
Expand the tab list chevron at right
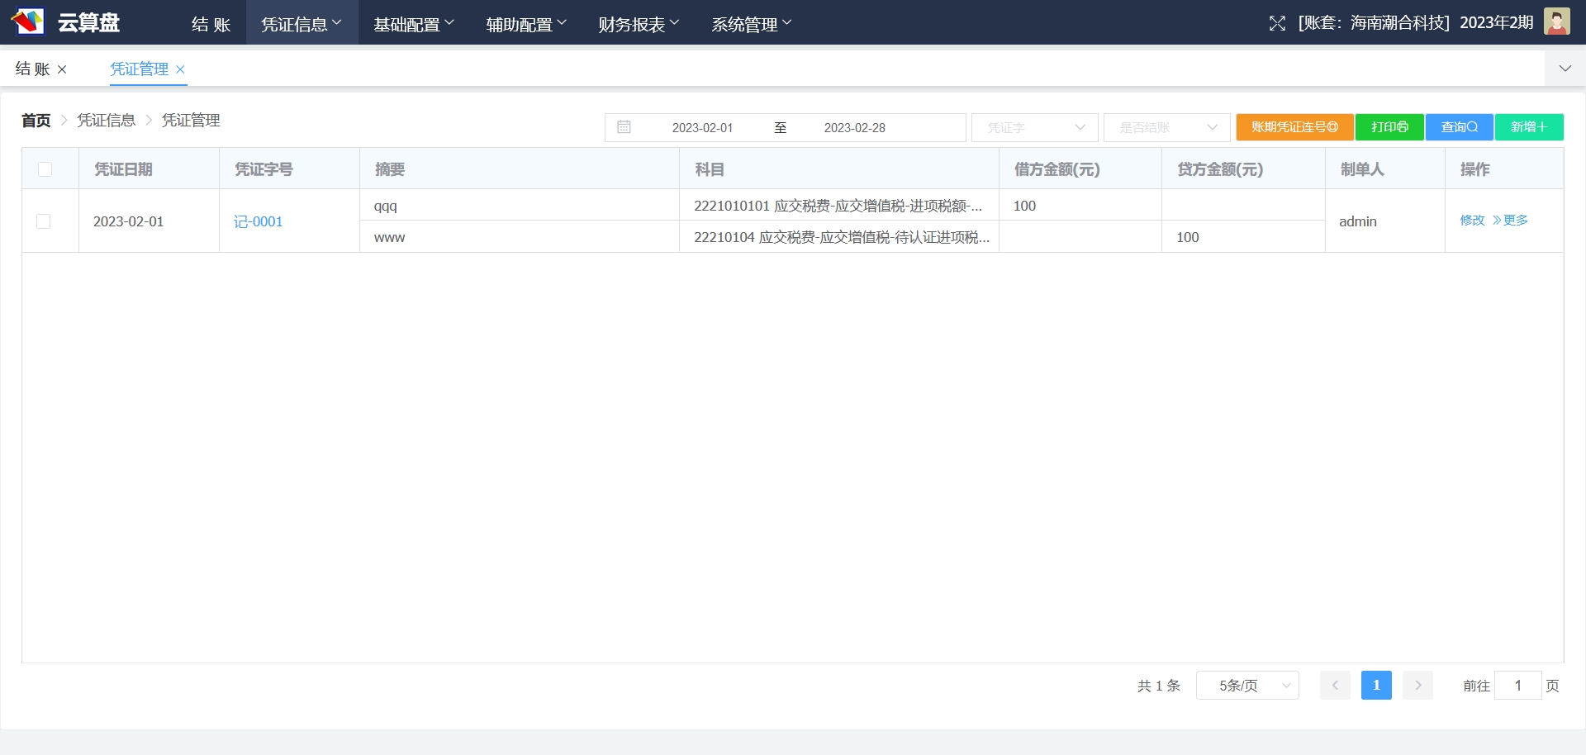(1565, 69)
